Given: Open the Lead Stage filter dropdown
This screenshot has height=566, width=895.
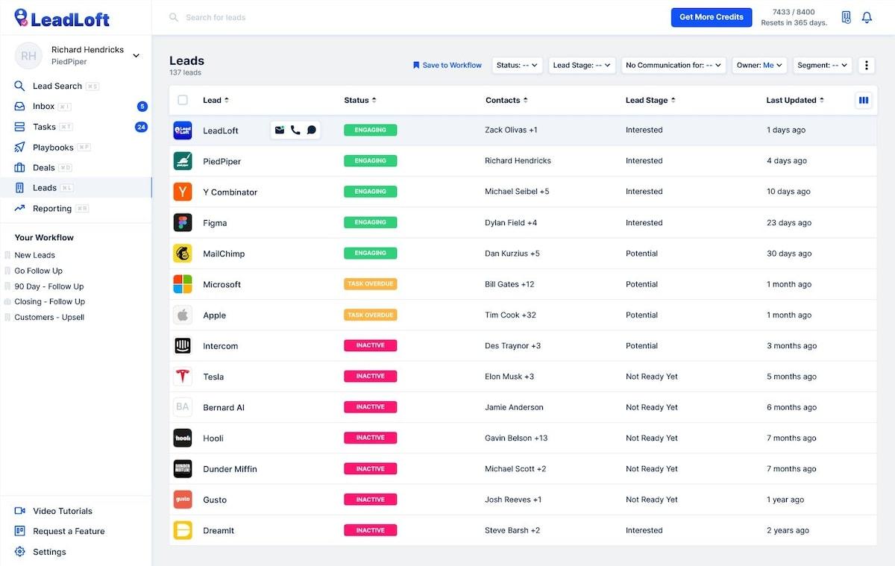Looking at the screenshot, I should click(582, 65).
